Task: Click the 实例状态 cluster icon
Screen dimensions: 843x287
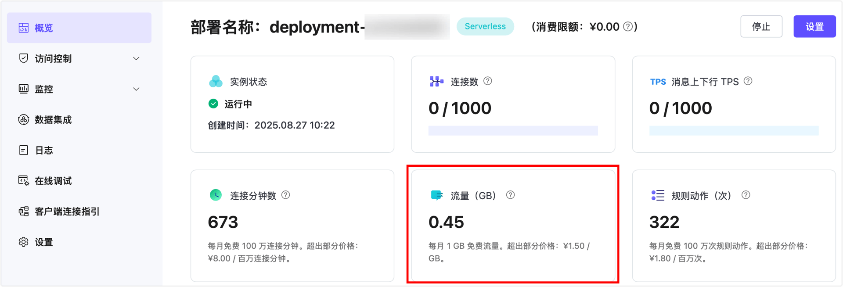Action: pos(216,82)
